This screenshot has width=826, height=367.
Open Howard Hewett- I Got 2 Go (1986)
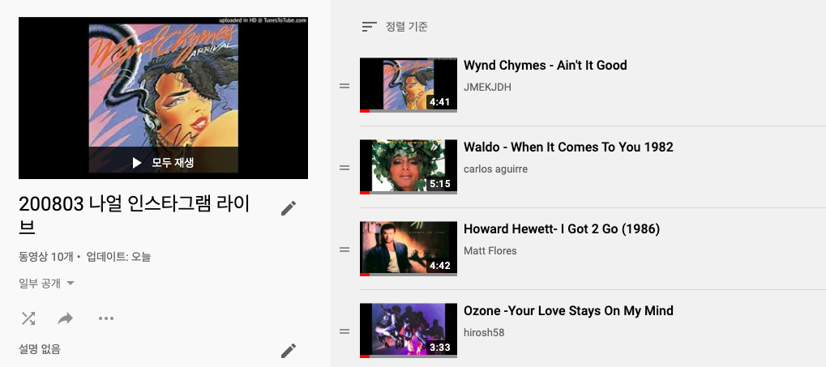(x=562, y=229)
